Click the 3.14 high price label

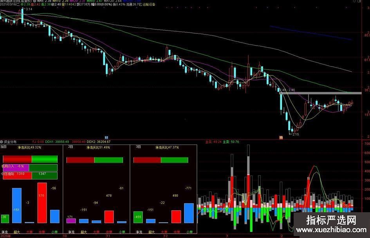coord(29,9)
